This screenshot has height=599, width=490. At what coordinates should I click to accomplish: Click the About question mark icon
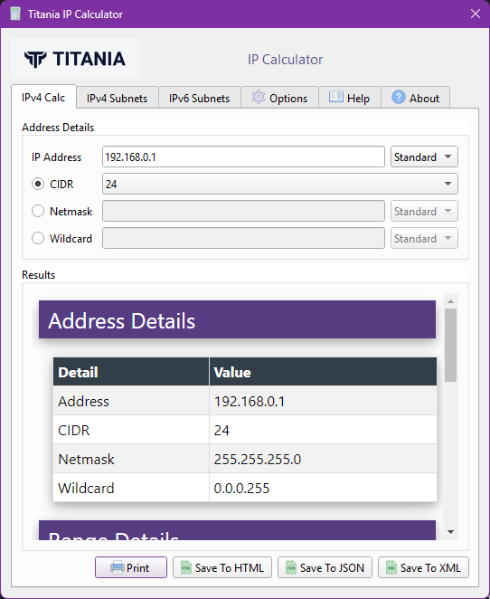click(x=399, y=97)
